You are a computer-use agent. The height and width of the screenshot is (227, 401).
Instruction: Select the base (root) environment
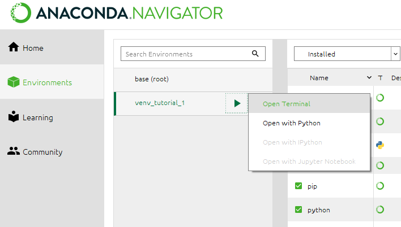point(193,80)
